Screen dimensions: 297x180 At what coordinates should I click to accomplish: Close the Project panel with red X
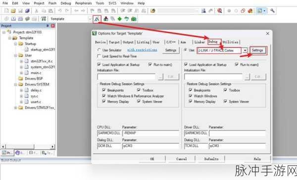(53, 26)
